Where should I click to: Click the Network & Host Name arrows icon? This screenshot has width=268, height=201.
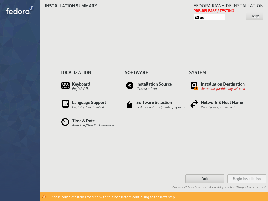194,104
